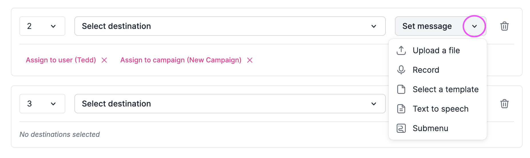Viewport: 530px width, 158px height.
Task: Expand Select destination dropdown in row 3
Action: (x=230, y=104)
